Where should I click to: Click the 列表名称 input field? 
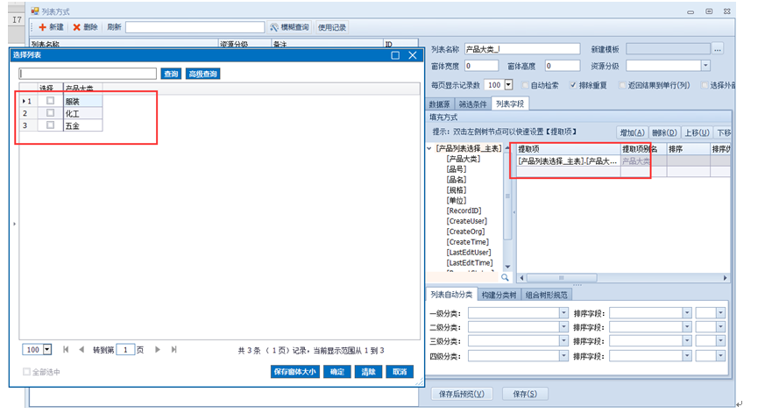522,49
